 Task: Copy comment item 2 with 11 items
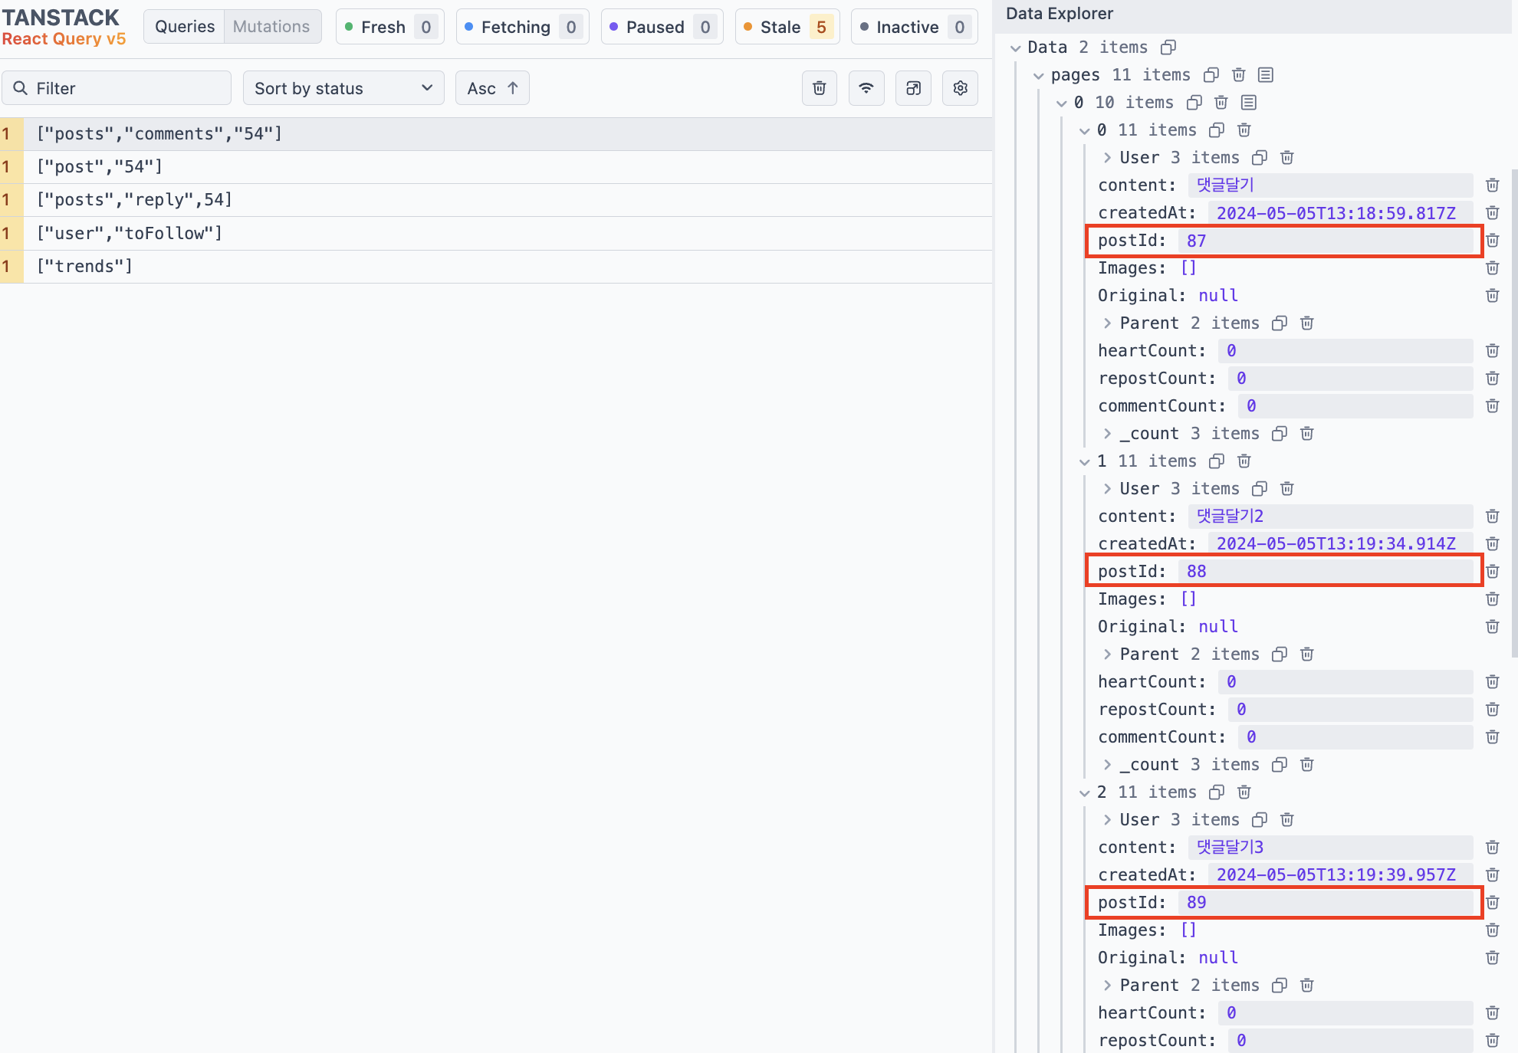(1217, 792)
